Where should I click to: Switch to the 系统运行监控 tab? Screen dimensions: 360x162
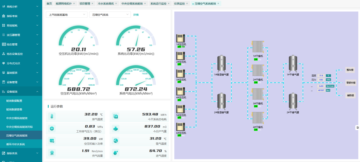158,3
